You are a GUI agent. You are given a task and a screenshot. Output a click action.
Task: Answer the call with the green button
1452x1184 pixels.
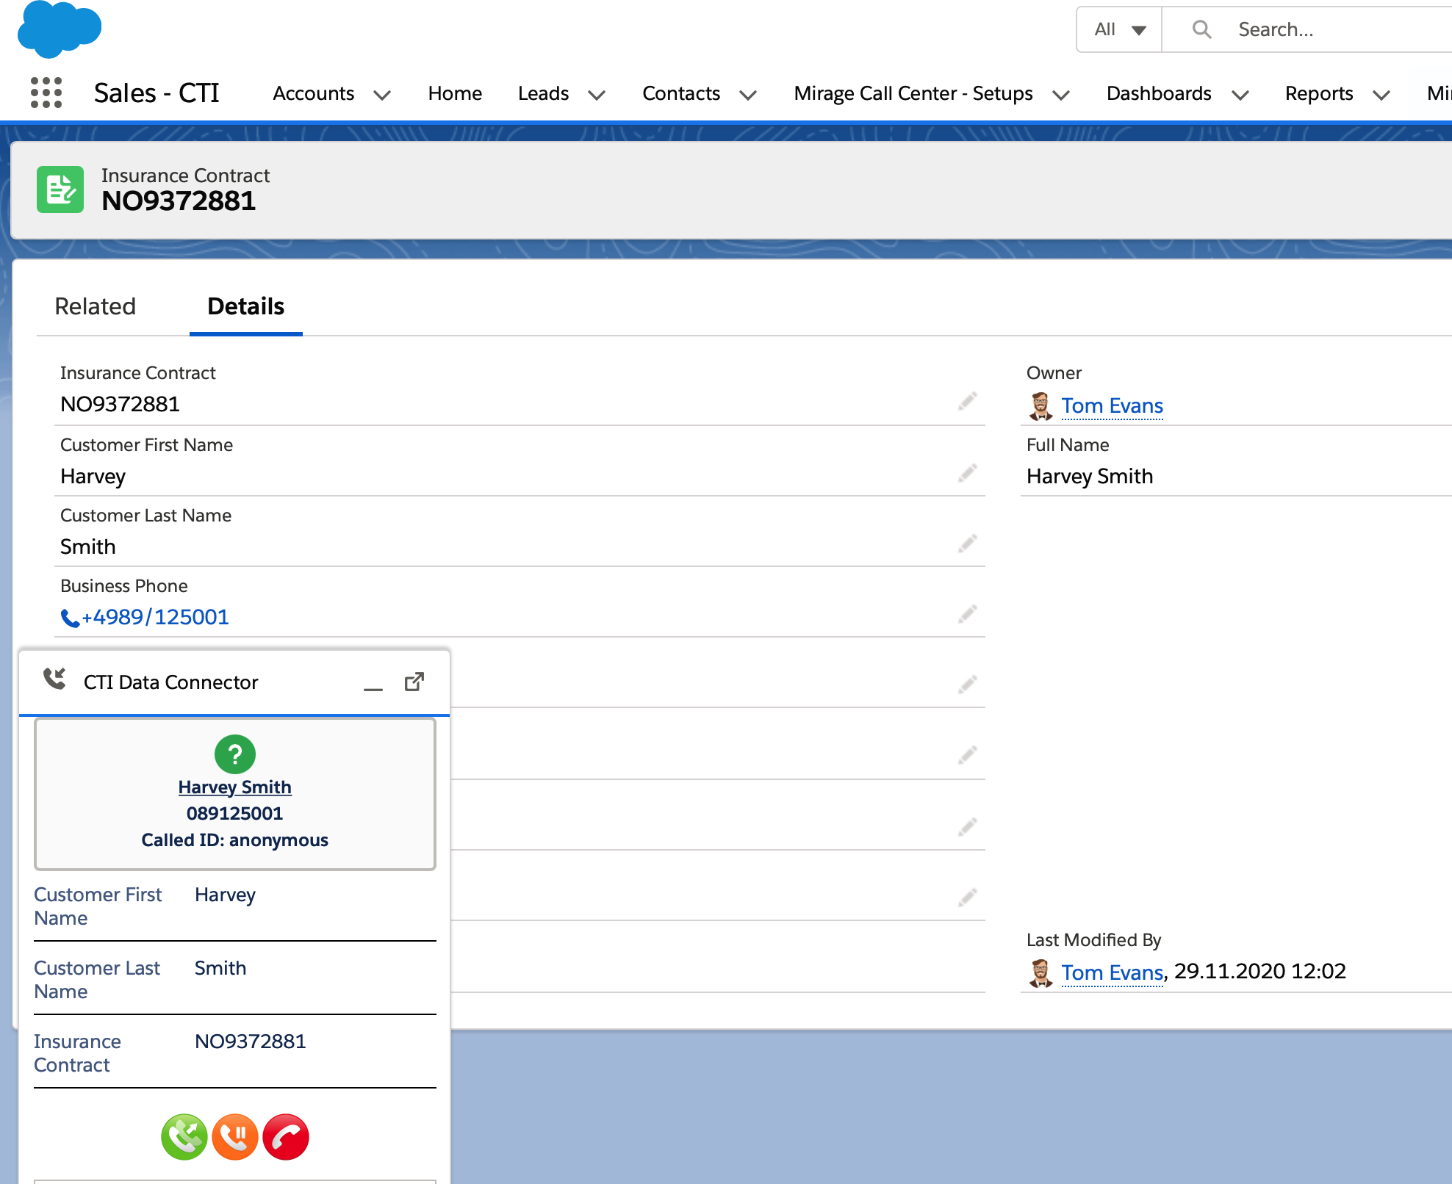184,1137
